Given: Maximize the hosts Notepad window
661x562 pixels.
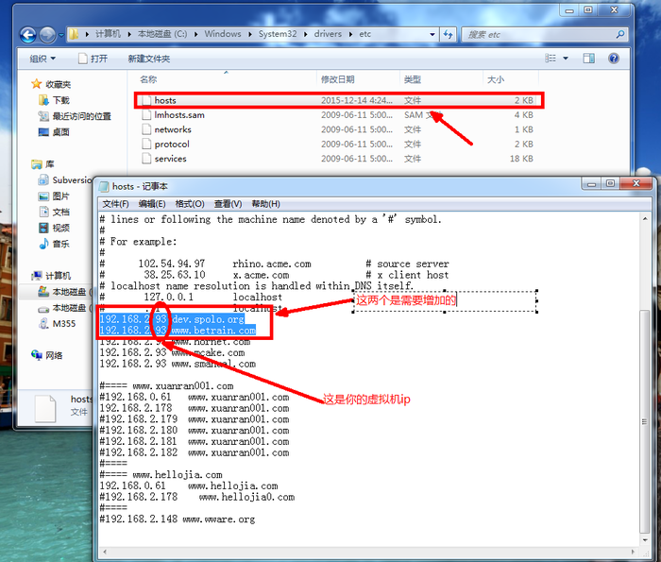Looking at the screenshot, I should [610, 183].
